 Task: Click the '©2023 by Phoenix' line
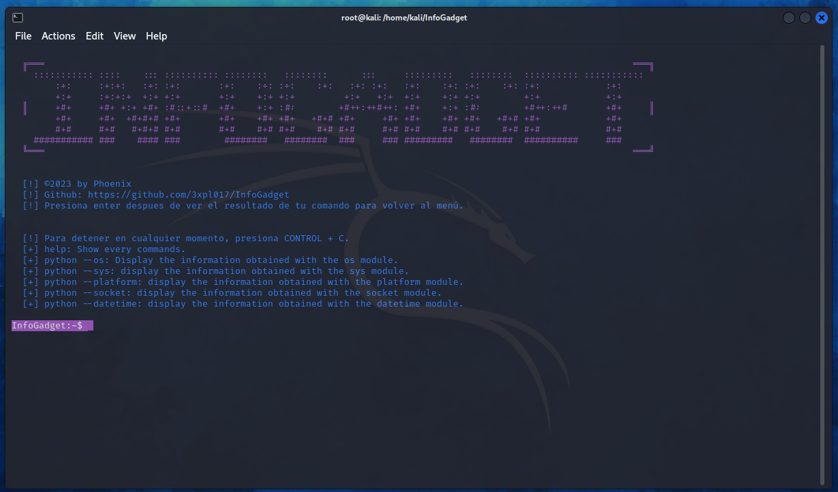point(77,184)
